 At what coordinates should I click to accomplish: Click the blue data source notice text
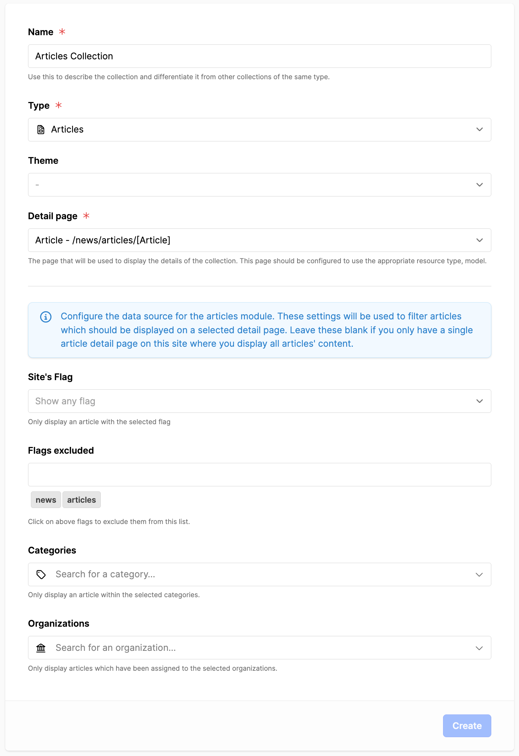pos(267,330)
